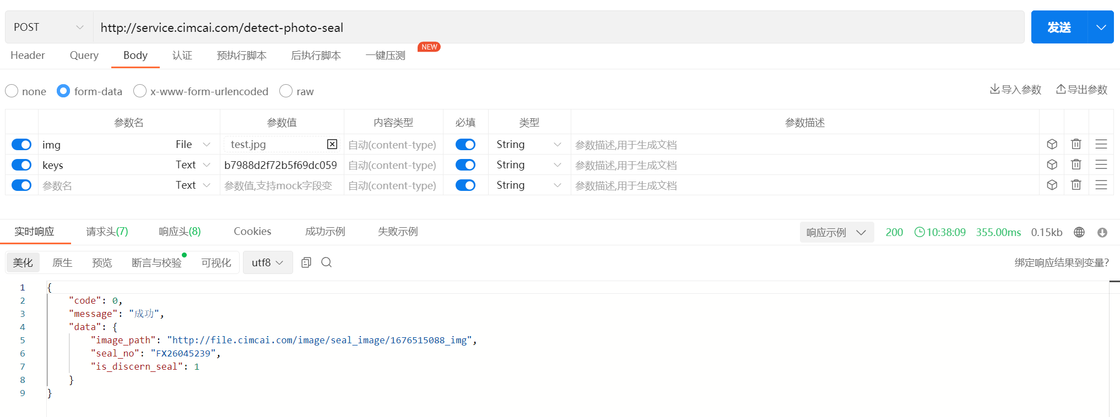Click reorder handle in the empty parameter row
1120x417 pixels.
pyautogui.click(x=1101, y=185)
